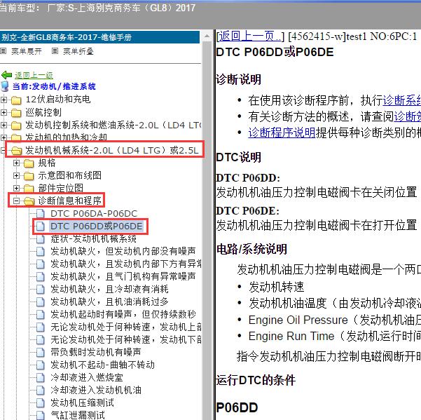The height and width of the screenshot is (420, 421).
Task: Click the tree panel scrollbar up arrow
Action: [x=207, y=36]
